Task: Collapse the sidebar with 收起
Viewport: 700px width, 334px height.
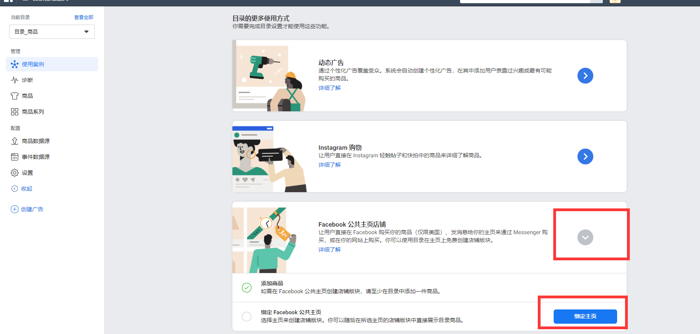Action: [22, 189]
